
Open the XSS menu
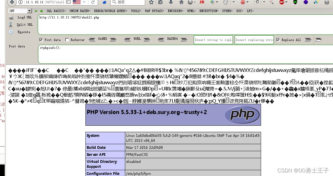tap(240, 11)
